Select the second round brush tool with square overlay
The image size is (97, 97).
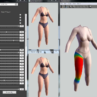coord(74,6)
